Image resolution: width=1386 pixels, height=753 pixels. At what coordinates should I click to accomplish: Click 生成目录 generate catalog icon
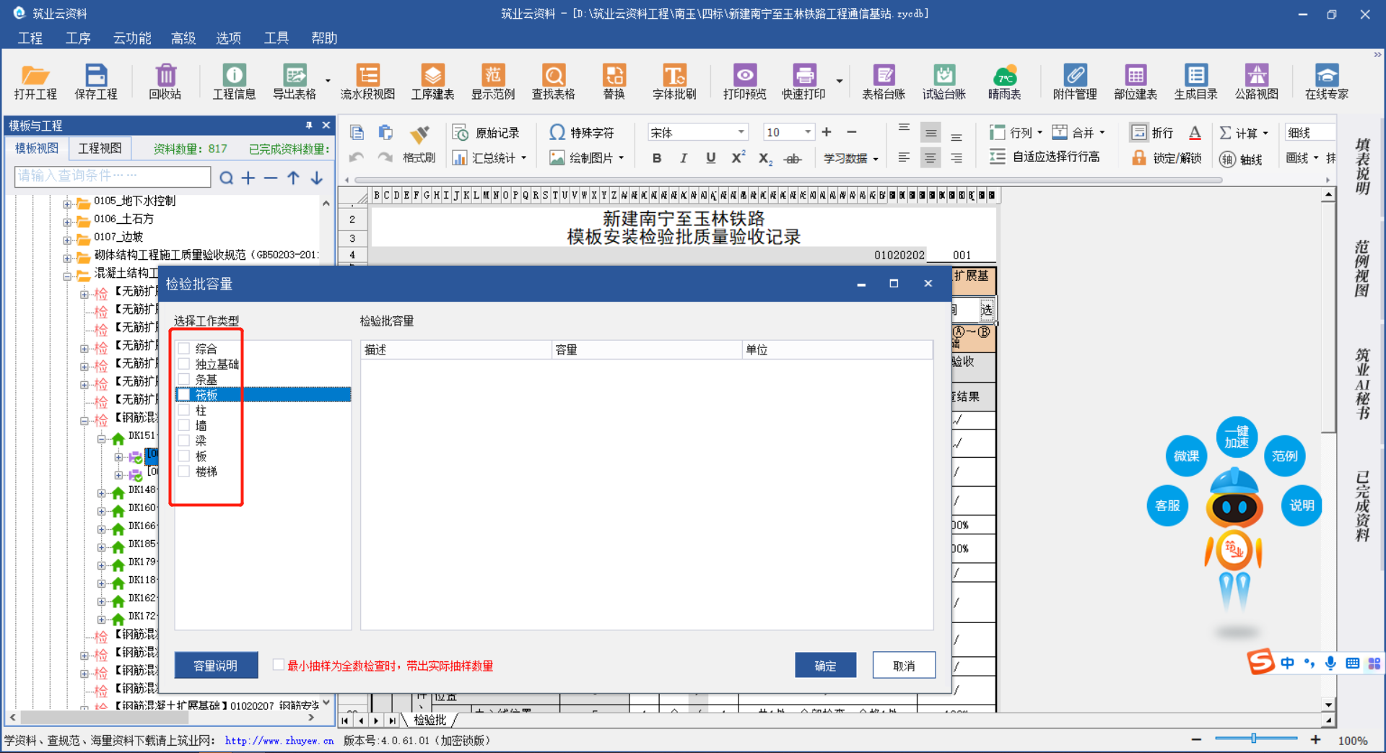[1196, 81]
